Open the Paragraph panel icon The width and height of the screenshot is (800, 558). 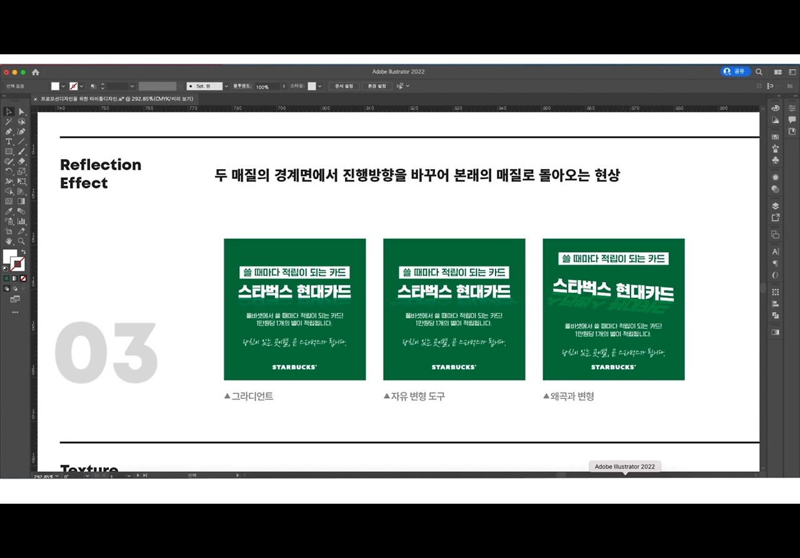click(x=776, y=263)
